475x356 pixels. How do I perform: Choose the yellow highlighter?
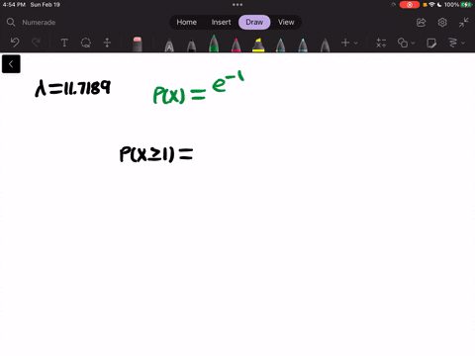tap(258, 45)
